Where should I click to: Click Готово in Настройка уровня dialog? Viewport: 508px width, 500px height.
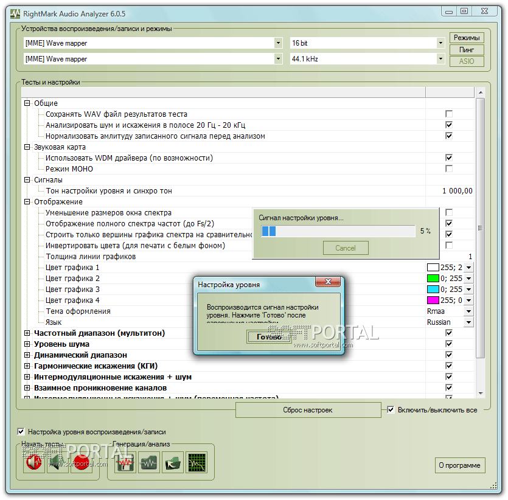pyautogui.click(x=269, y=337)
